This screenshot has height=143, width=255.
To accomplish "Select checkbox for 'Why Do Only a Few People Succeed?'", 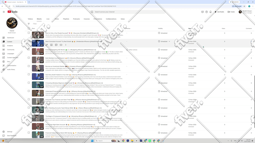I will (29, 33).
